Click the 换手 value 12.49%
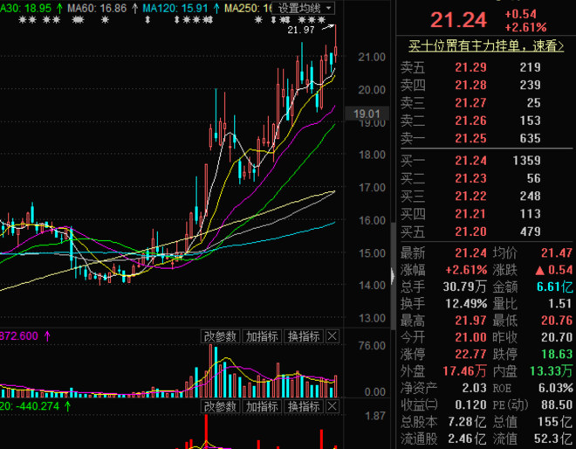Screen dimensions: 576x449 tap(466, 304)
